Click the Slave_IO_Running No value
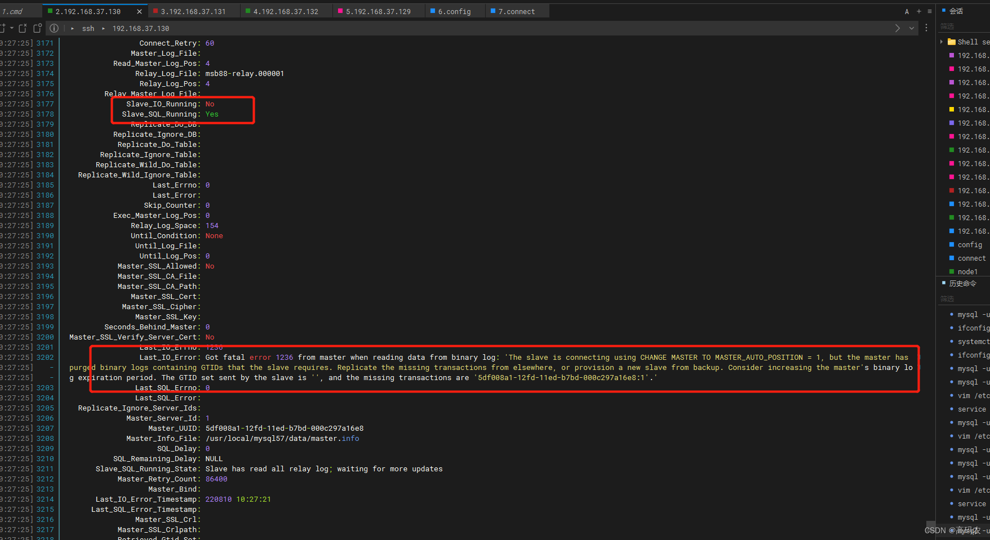The height and width of the screenshot is (540, 990). point(210,104)
